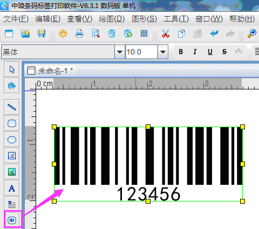Click the selected barcode 123456 object
The height and width of the screenshot is (229, 259).
coord(148,164)
